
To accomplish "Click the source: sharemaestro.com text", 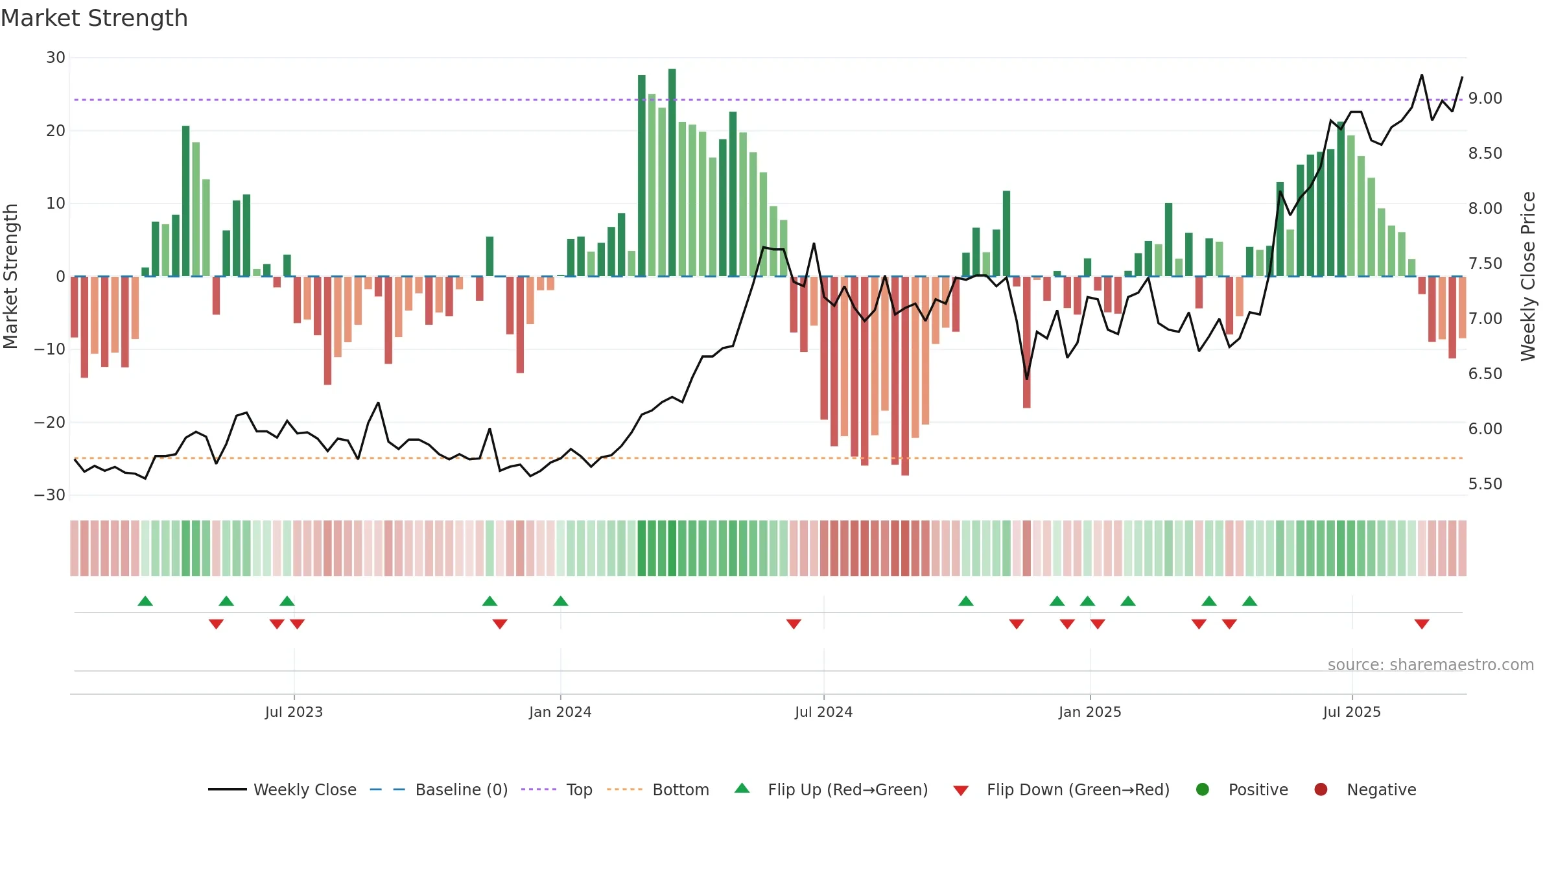I will pos(1431,664).
